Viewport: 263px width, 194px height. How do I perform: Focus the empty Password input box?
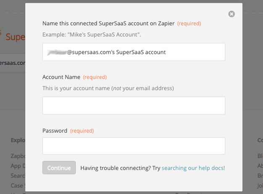point(134,146)
